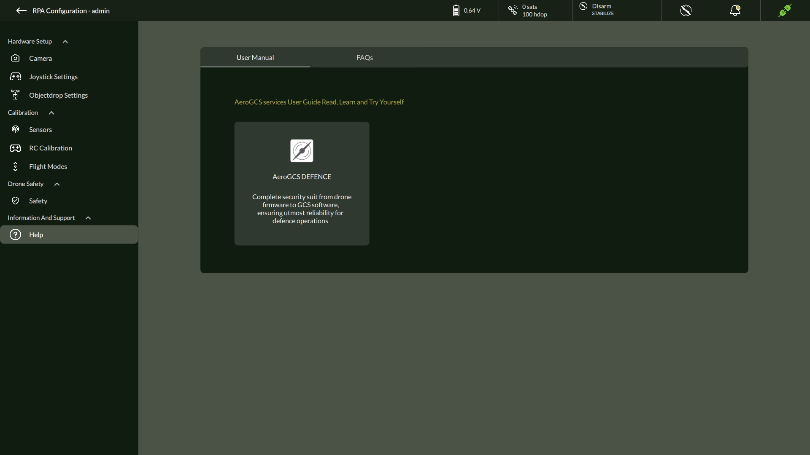Click the battery voltage icon
810x455 pixels.
coord(456,11)
